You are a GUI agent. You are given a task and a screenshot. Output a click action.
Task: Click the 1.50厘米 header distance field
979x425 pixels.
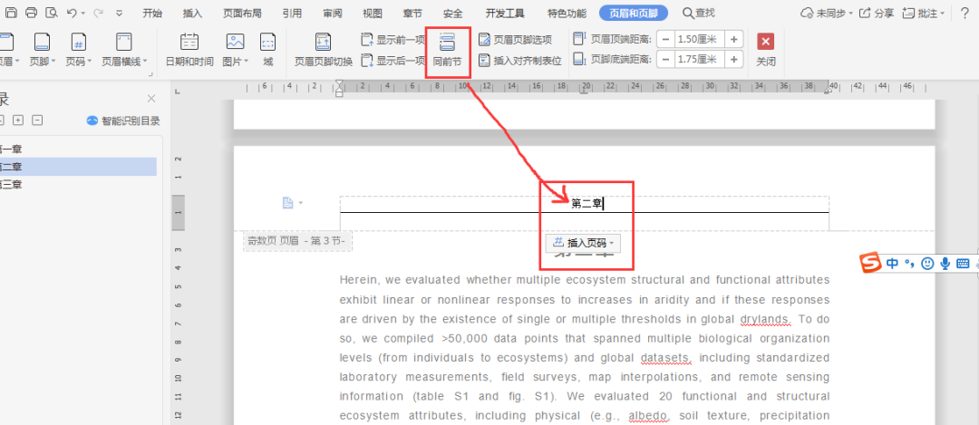pos(699,39)
